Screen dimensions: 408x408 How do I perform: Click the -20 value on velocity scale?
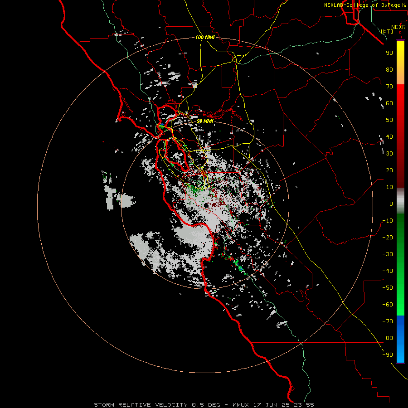click(388, 238)
